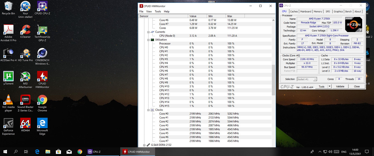
Task: Launch CINEBENCH Windows desktop shortcut
Action: [x=42, y=56]
